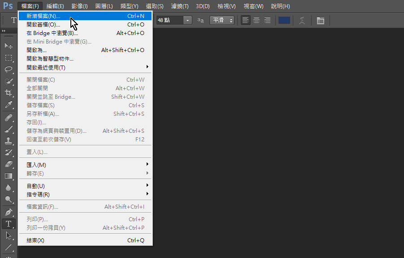The image size is (404, 258).
Task: Center the text alignment
Action: pyautogui.click(x=256, y=20)
